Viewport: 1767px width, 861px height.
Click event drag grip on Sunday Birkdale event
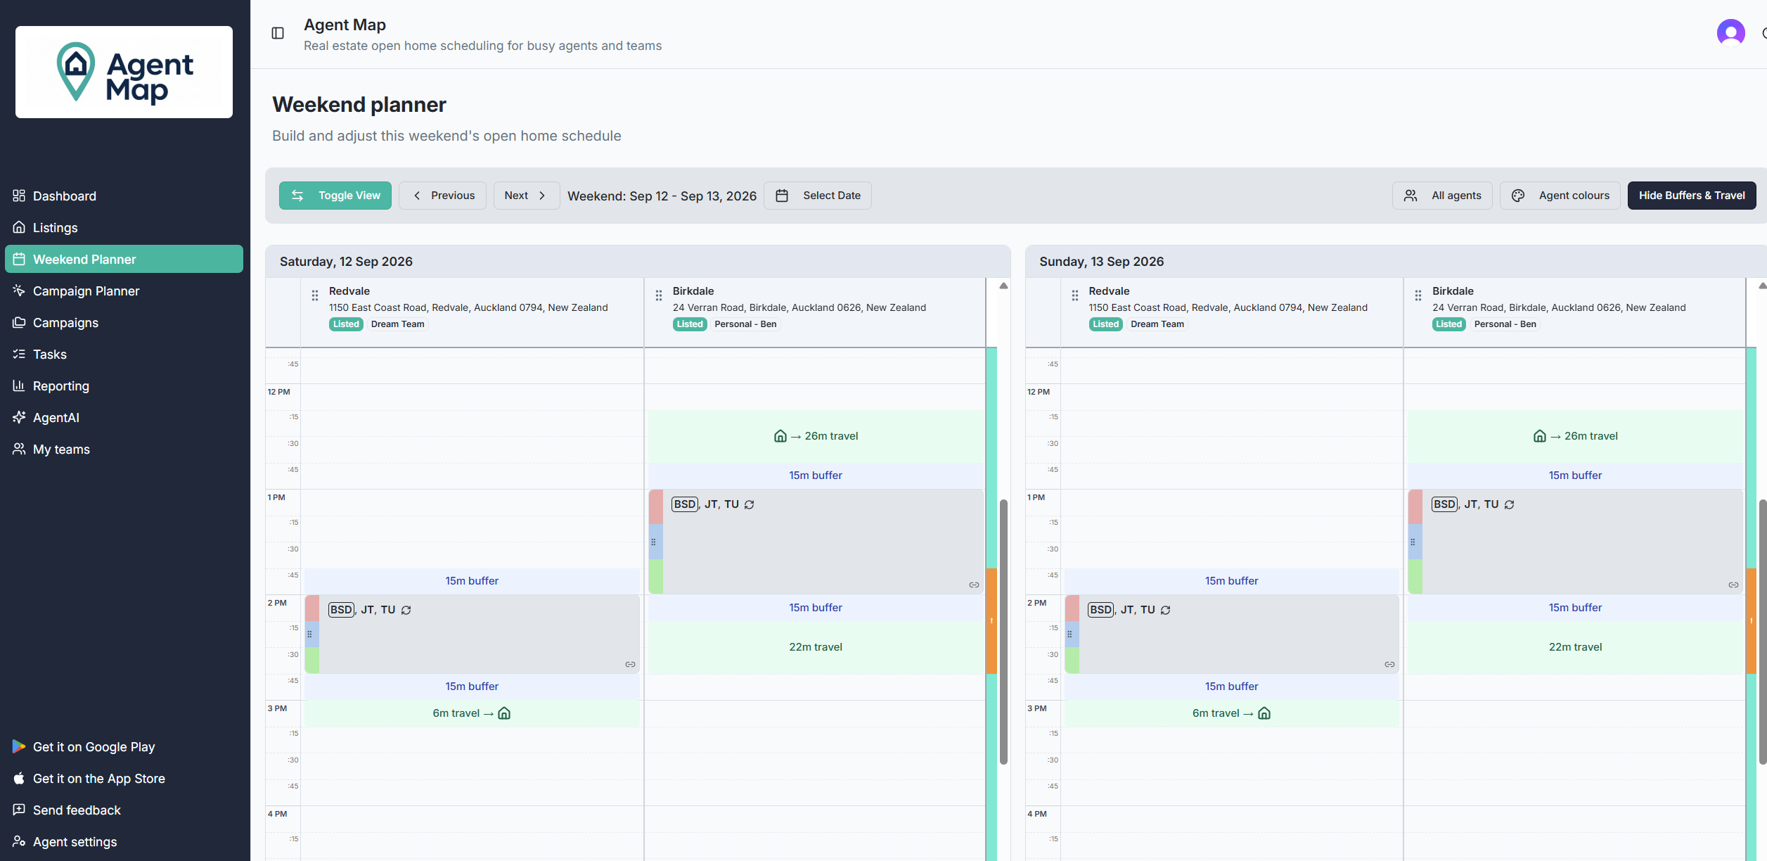(x=1413, y=542)
